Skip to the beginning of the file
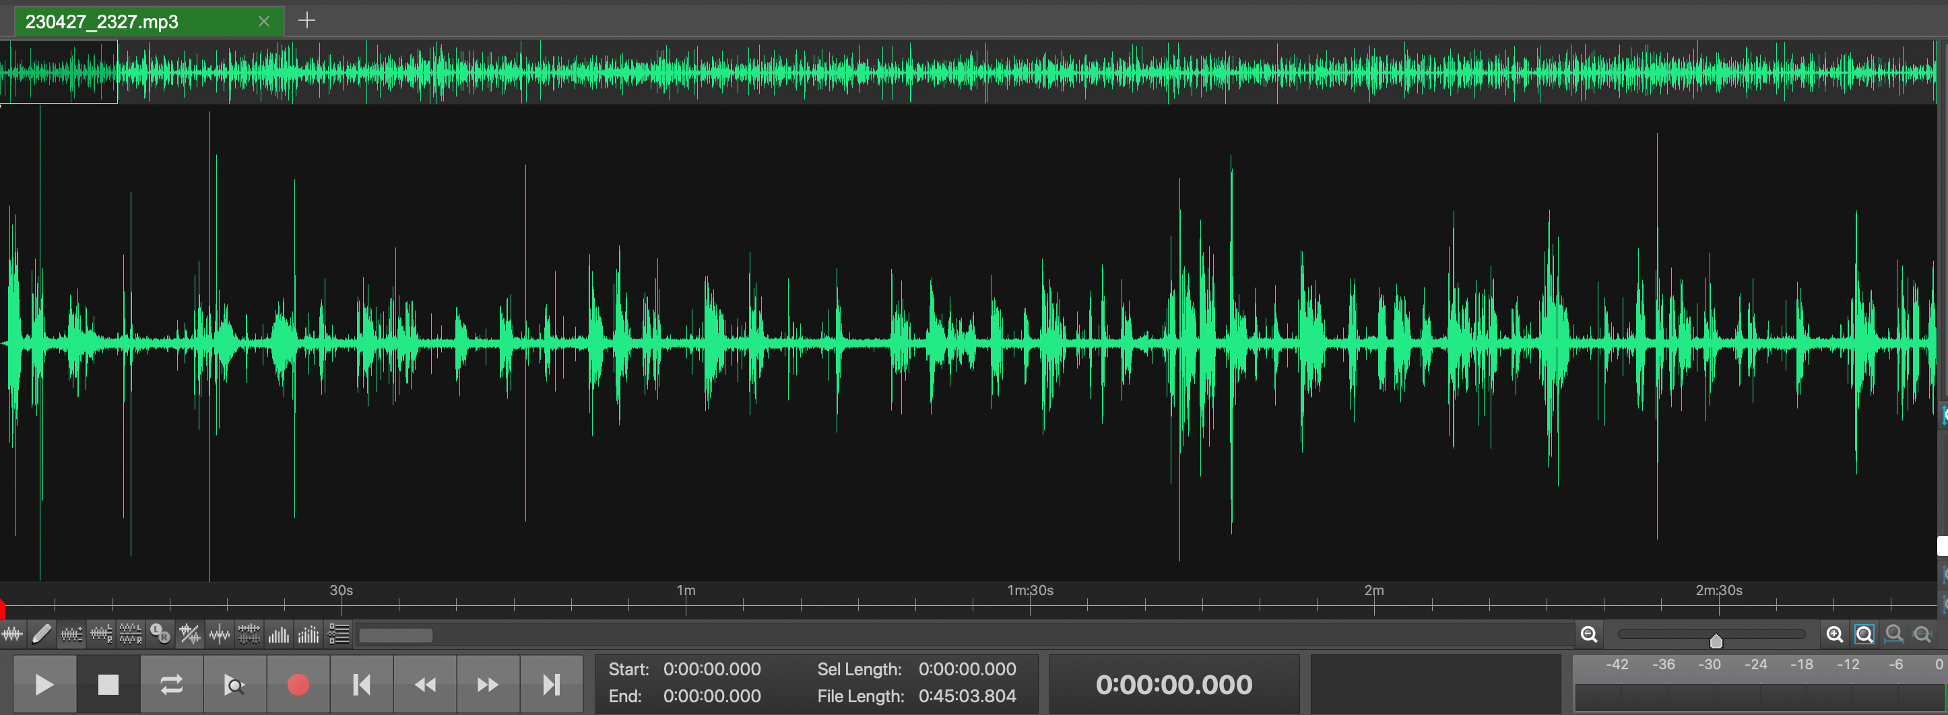 [x=362, y=685]
